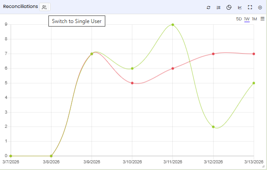The image size is (267, 170).
Task: Click the green data point at value 9
Action: [173, 25]
